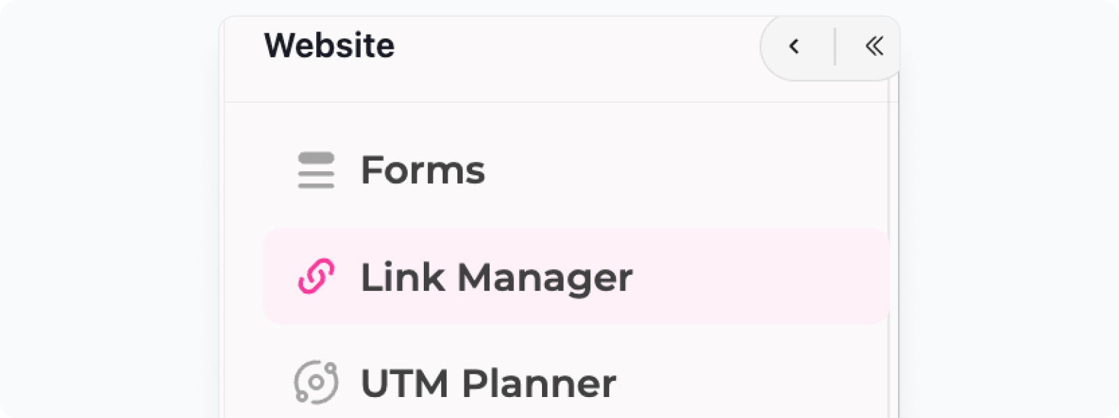Click the pill-shaped navigation control container

click(x=830, y=47)
